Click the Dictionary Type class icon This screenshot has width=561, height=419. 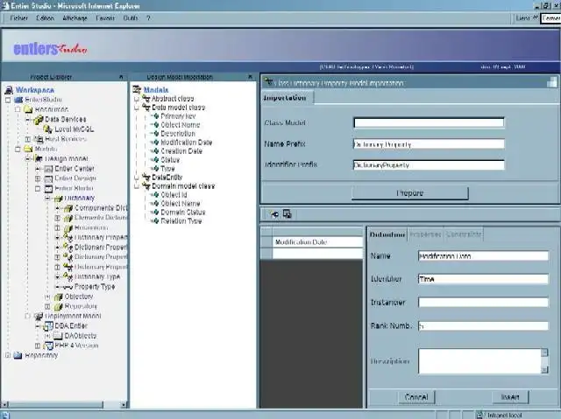coord(68,276)
